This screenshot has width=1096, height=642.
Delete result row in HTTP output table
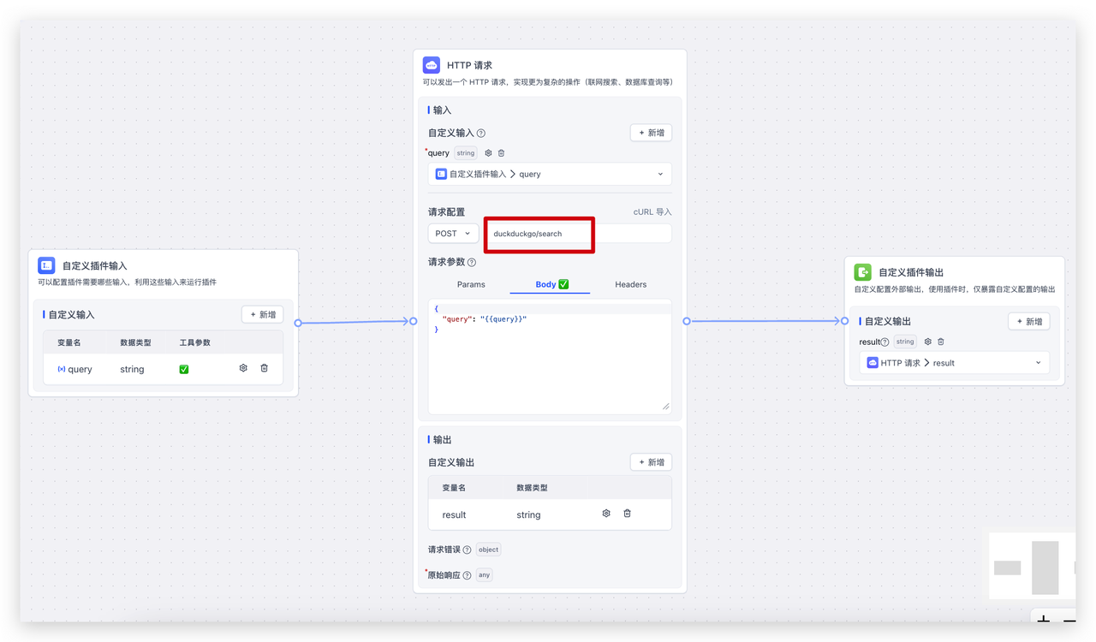point(627,514)
